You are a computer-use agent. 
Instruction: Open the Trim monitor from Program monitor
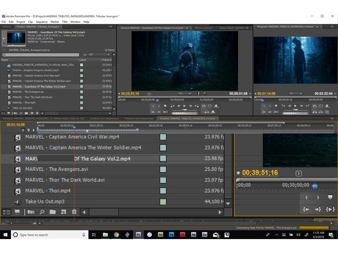tap(327, 112)
